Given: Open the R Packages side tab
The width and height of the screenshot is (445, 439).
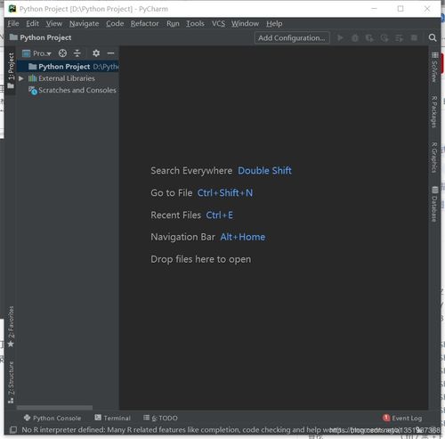Looking at the screenshot, I should click(434, 111).
